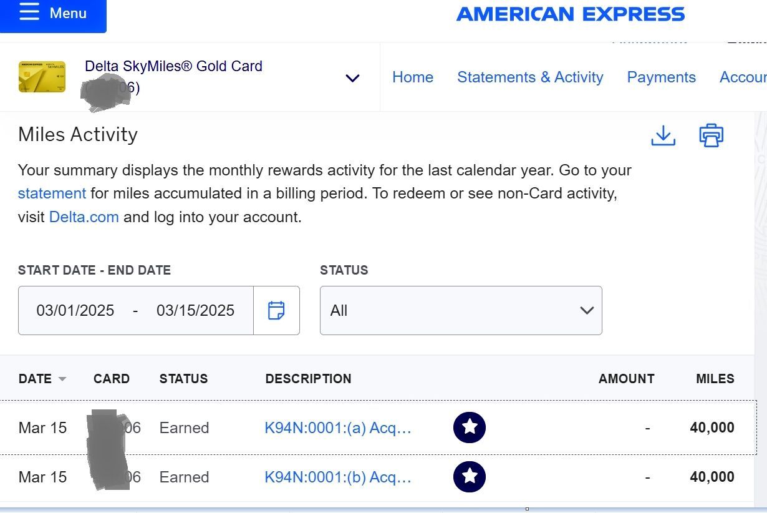
Task: Print the Miles Activity page
Action: pyautogui.click(x=711, y=135)
